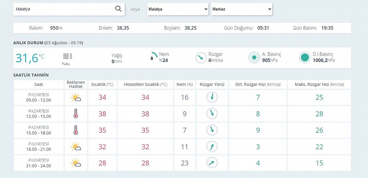Click the current wind direction arrow icon

tap(201, 58)
